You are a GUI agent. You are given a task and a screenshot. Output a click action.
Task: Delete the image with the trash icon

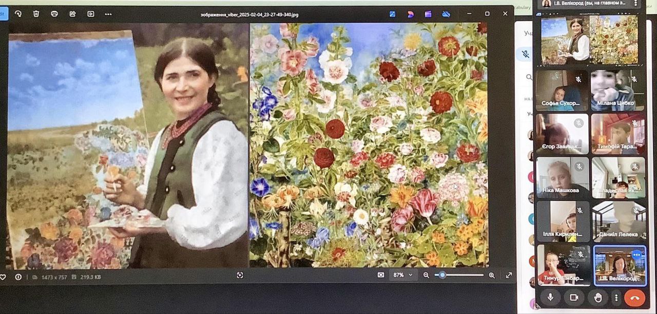[x=36, y=14]
